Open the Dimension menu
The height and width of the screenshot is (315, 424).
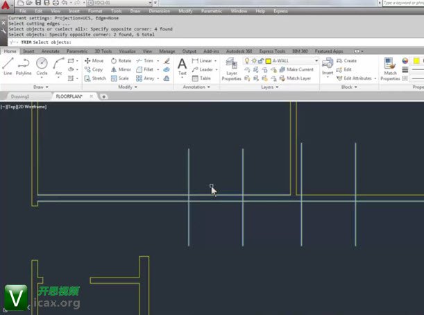[x=160, y=11]
